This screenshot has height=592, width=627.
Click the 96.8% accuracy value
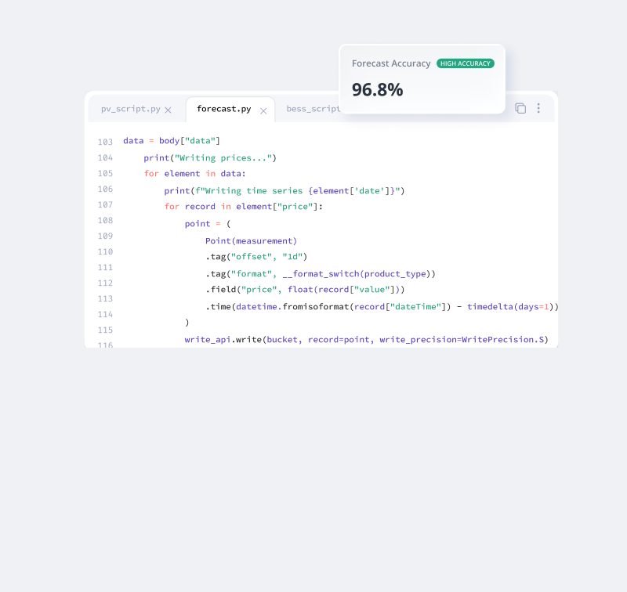pyautogui.click(x=377, y=89)
